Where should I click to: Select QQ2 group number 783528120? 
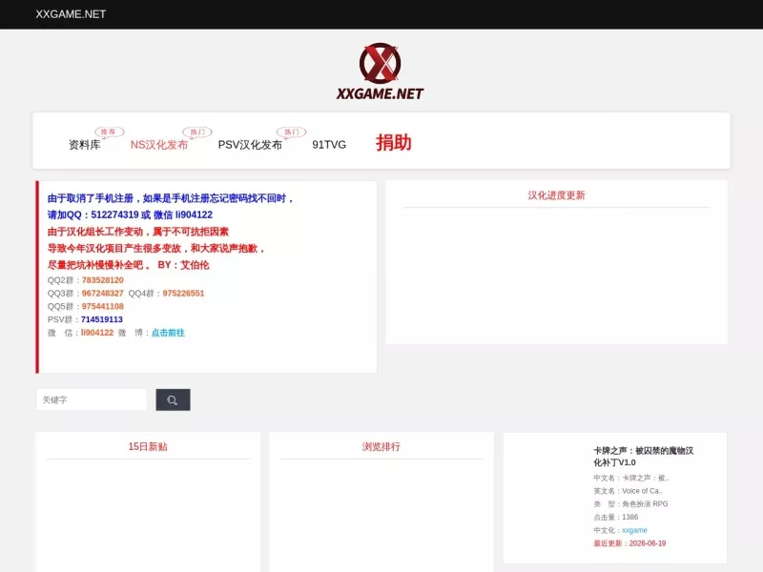coord(103,280)
